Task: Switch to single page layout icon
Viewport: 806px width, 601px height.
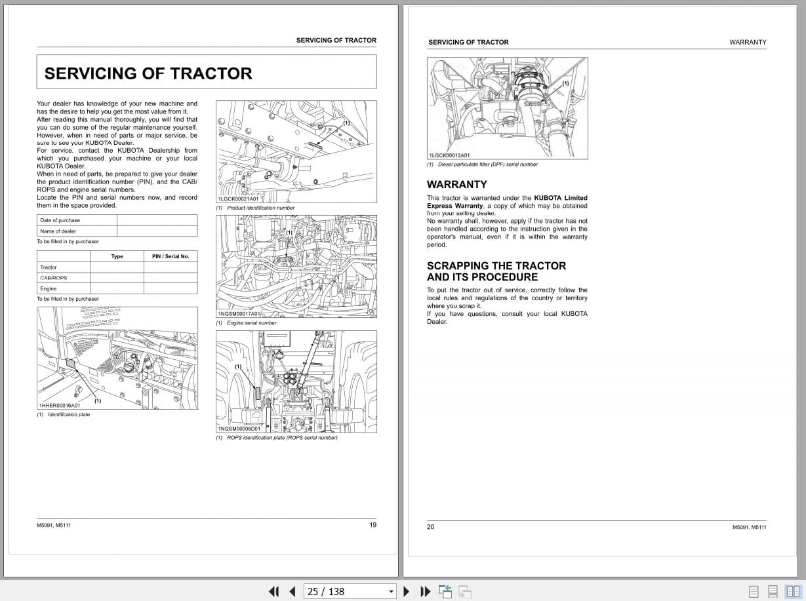Action: (x=754, y=590)
